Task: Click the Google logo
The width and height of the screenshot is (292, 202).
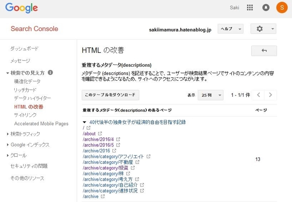Action: 22,8
